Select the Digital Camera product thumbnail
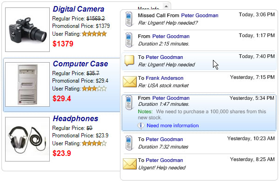Screen dimensions: 279x181 pyautogui.click(x=27, y=30)
